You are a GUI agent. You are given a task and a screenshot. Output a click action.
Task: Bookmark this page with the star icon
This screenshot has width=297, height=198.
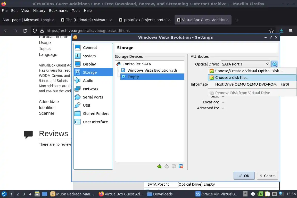pos(271,31)
